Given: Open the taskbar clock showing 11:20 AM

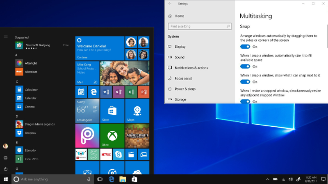Looking at the screenshot, I should (x=311, y=179).
